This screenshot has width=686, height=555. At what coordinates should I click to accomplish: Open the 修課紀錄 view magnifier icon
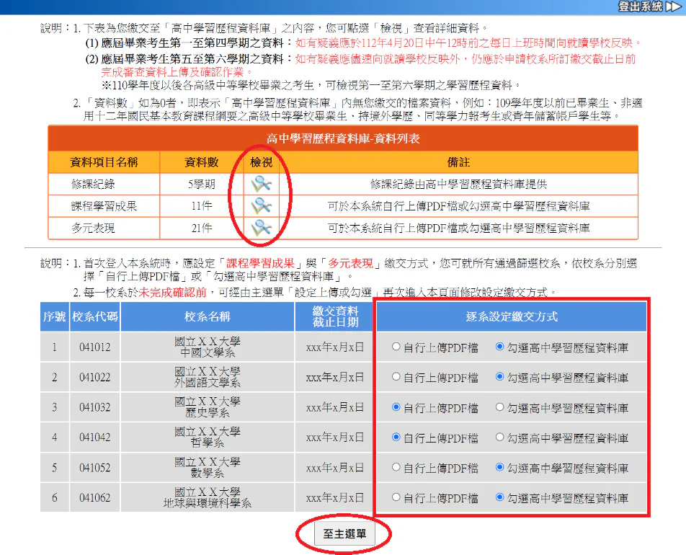(x=261, y=184)
